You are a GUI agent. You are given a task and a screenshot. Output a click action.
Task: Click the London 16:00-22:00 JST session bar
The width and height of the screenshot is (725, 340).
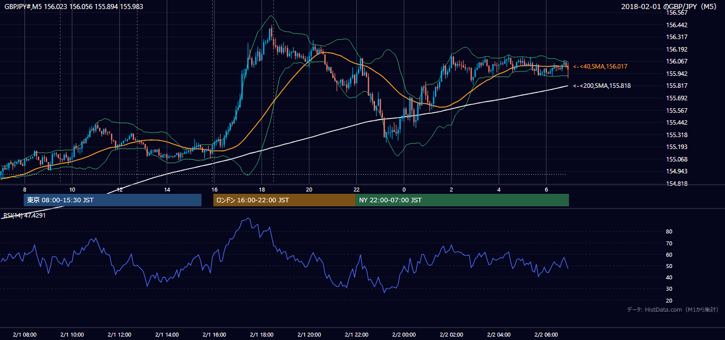(x=284, y=200)
